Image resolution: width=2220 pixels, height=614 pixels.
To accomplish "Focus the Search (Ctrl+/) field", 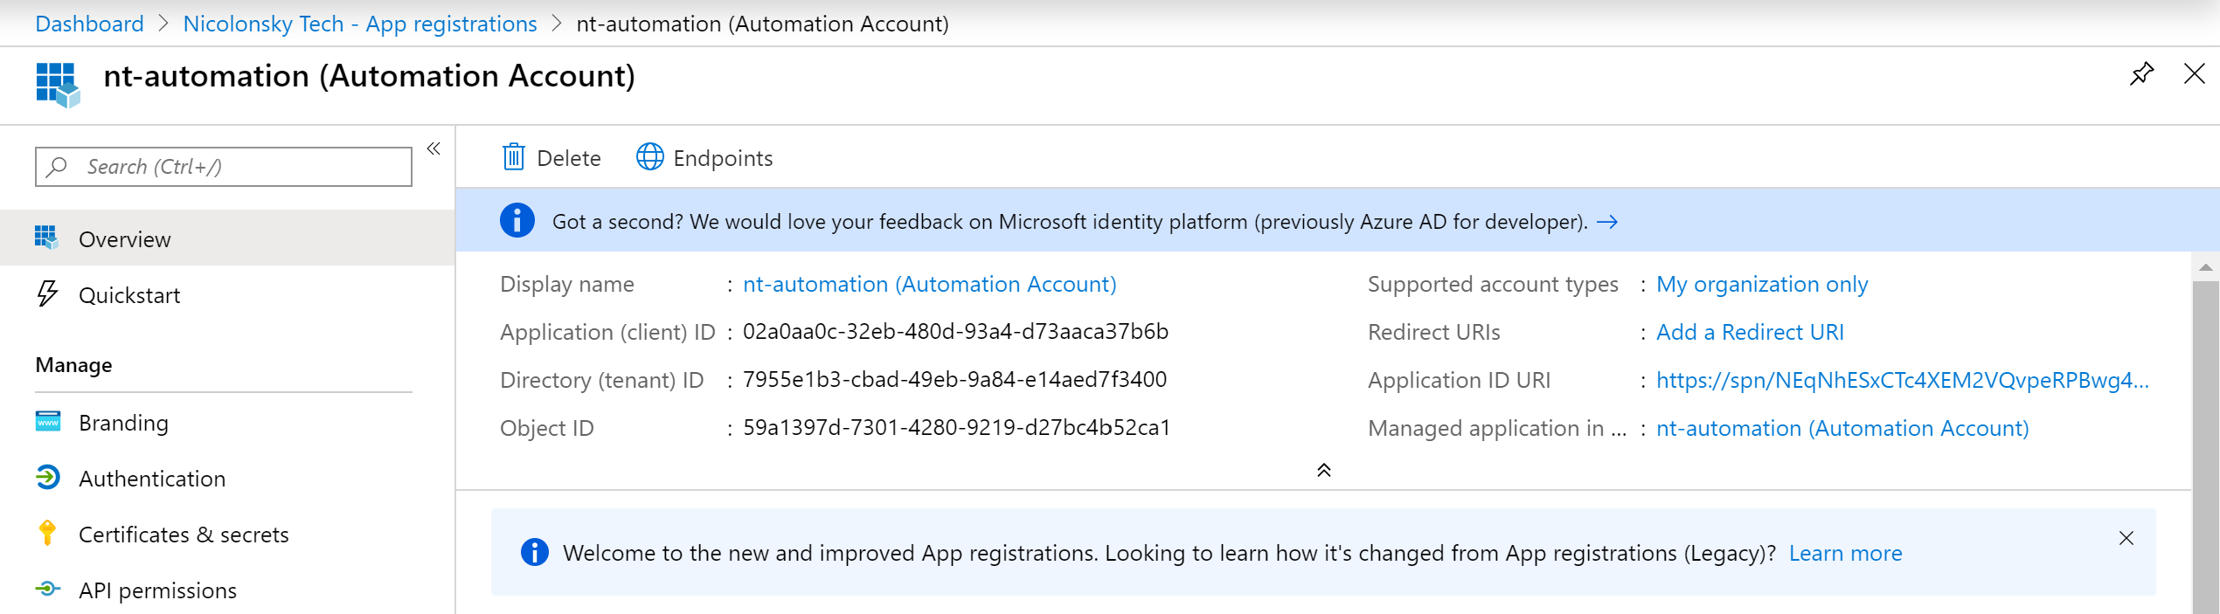I will coord(224,167).
